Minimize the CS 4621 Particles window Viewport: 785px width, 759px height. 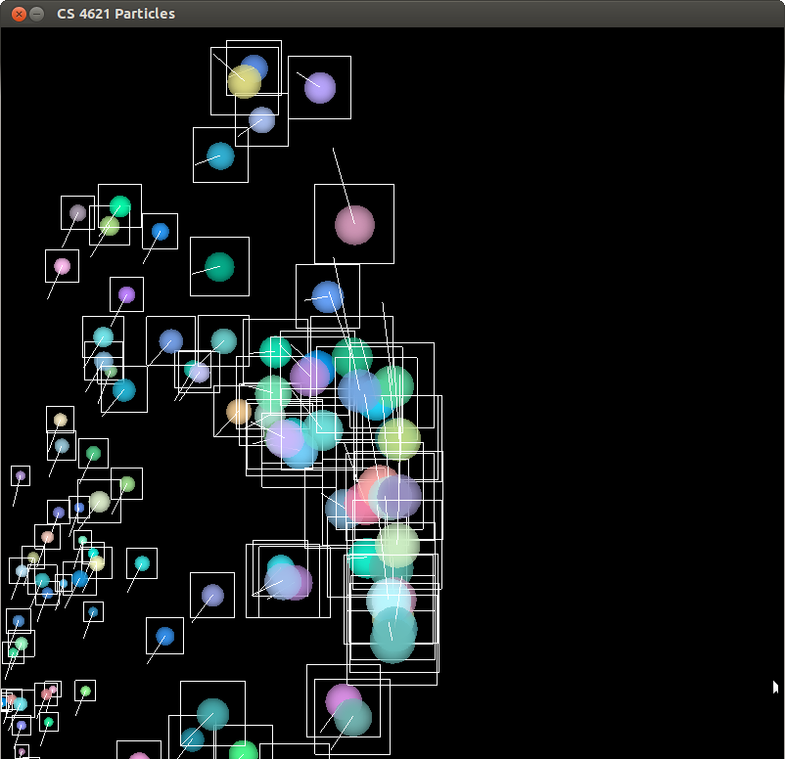point(36,14)
